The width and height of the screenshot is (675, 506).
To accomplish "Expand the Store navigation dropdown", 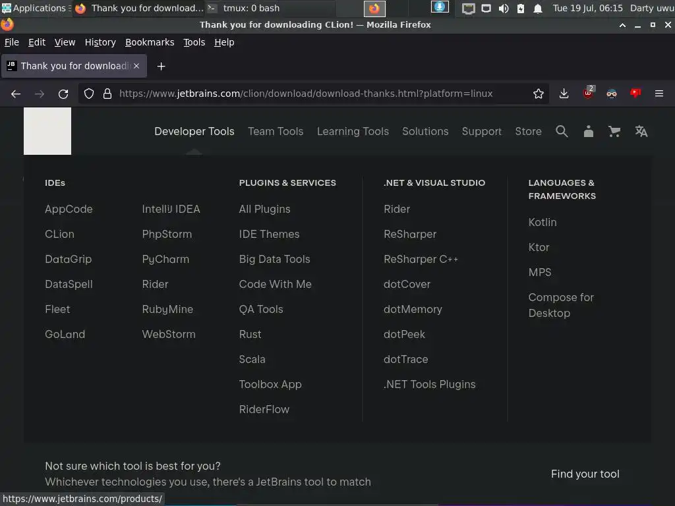I will pos(528,131).
